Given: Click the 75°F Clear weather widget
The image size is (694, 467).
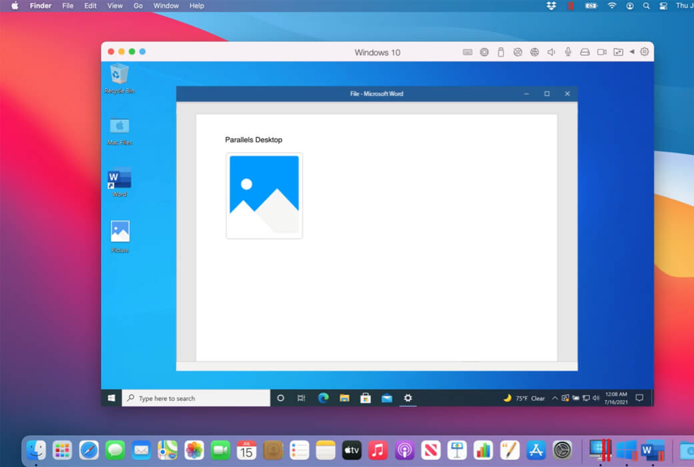Looking at the screenshot, I should 524,398.
